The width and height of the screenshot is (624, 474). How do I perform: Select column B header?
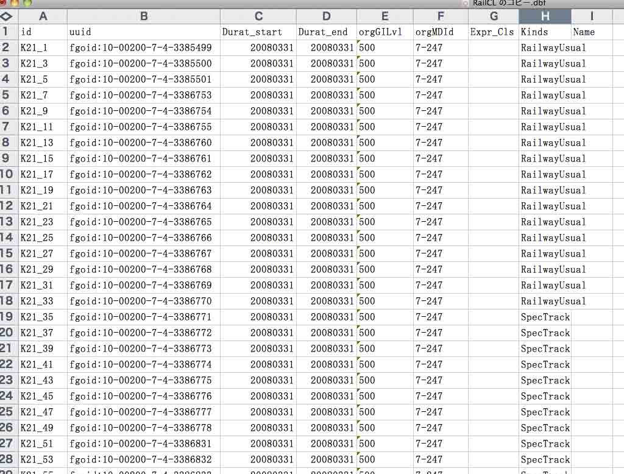[x=144, y=16]
